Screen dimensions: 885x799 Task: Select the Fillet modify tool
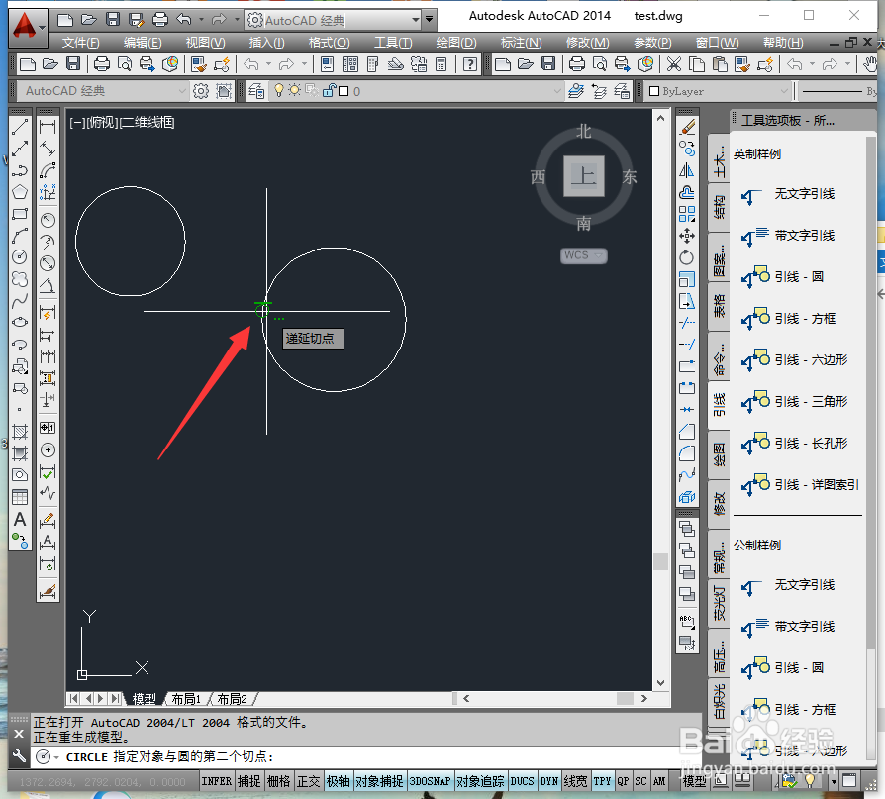[687, 453]
